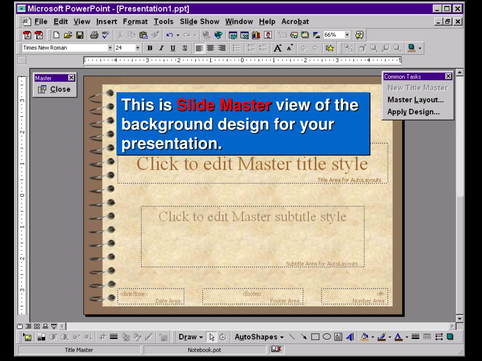Convert to Adobe PDF using the first Acrobat icon

[x=27, y=35]
